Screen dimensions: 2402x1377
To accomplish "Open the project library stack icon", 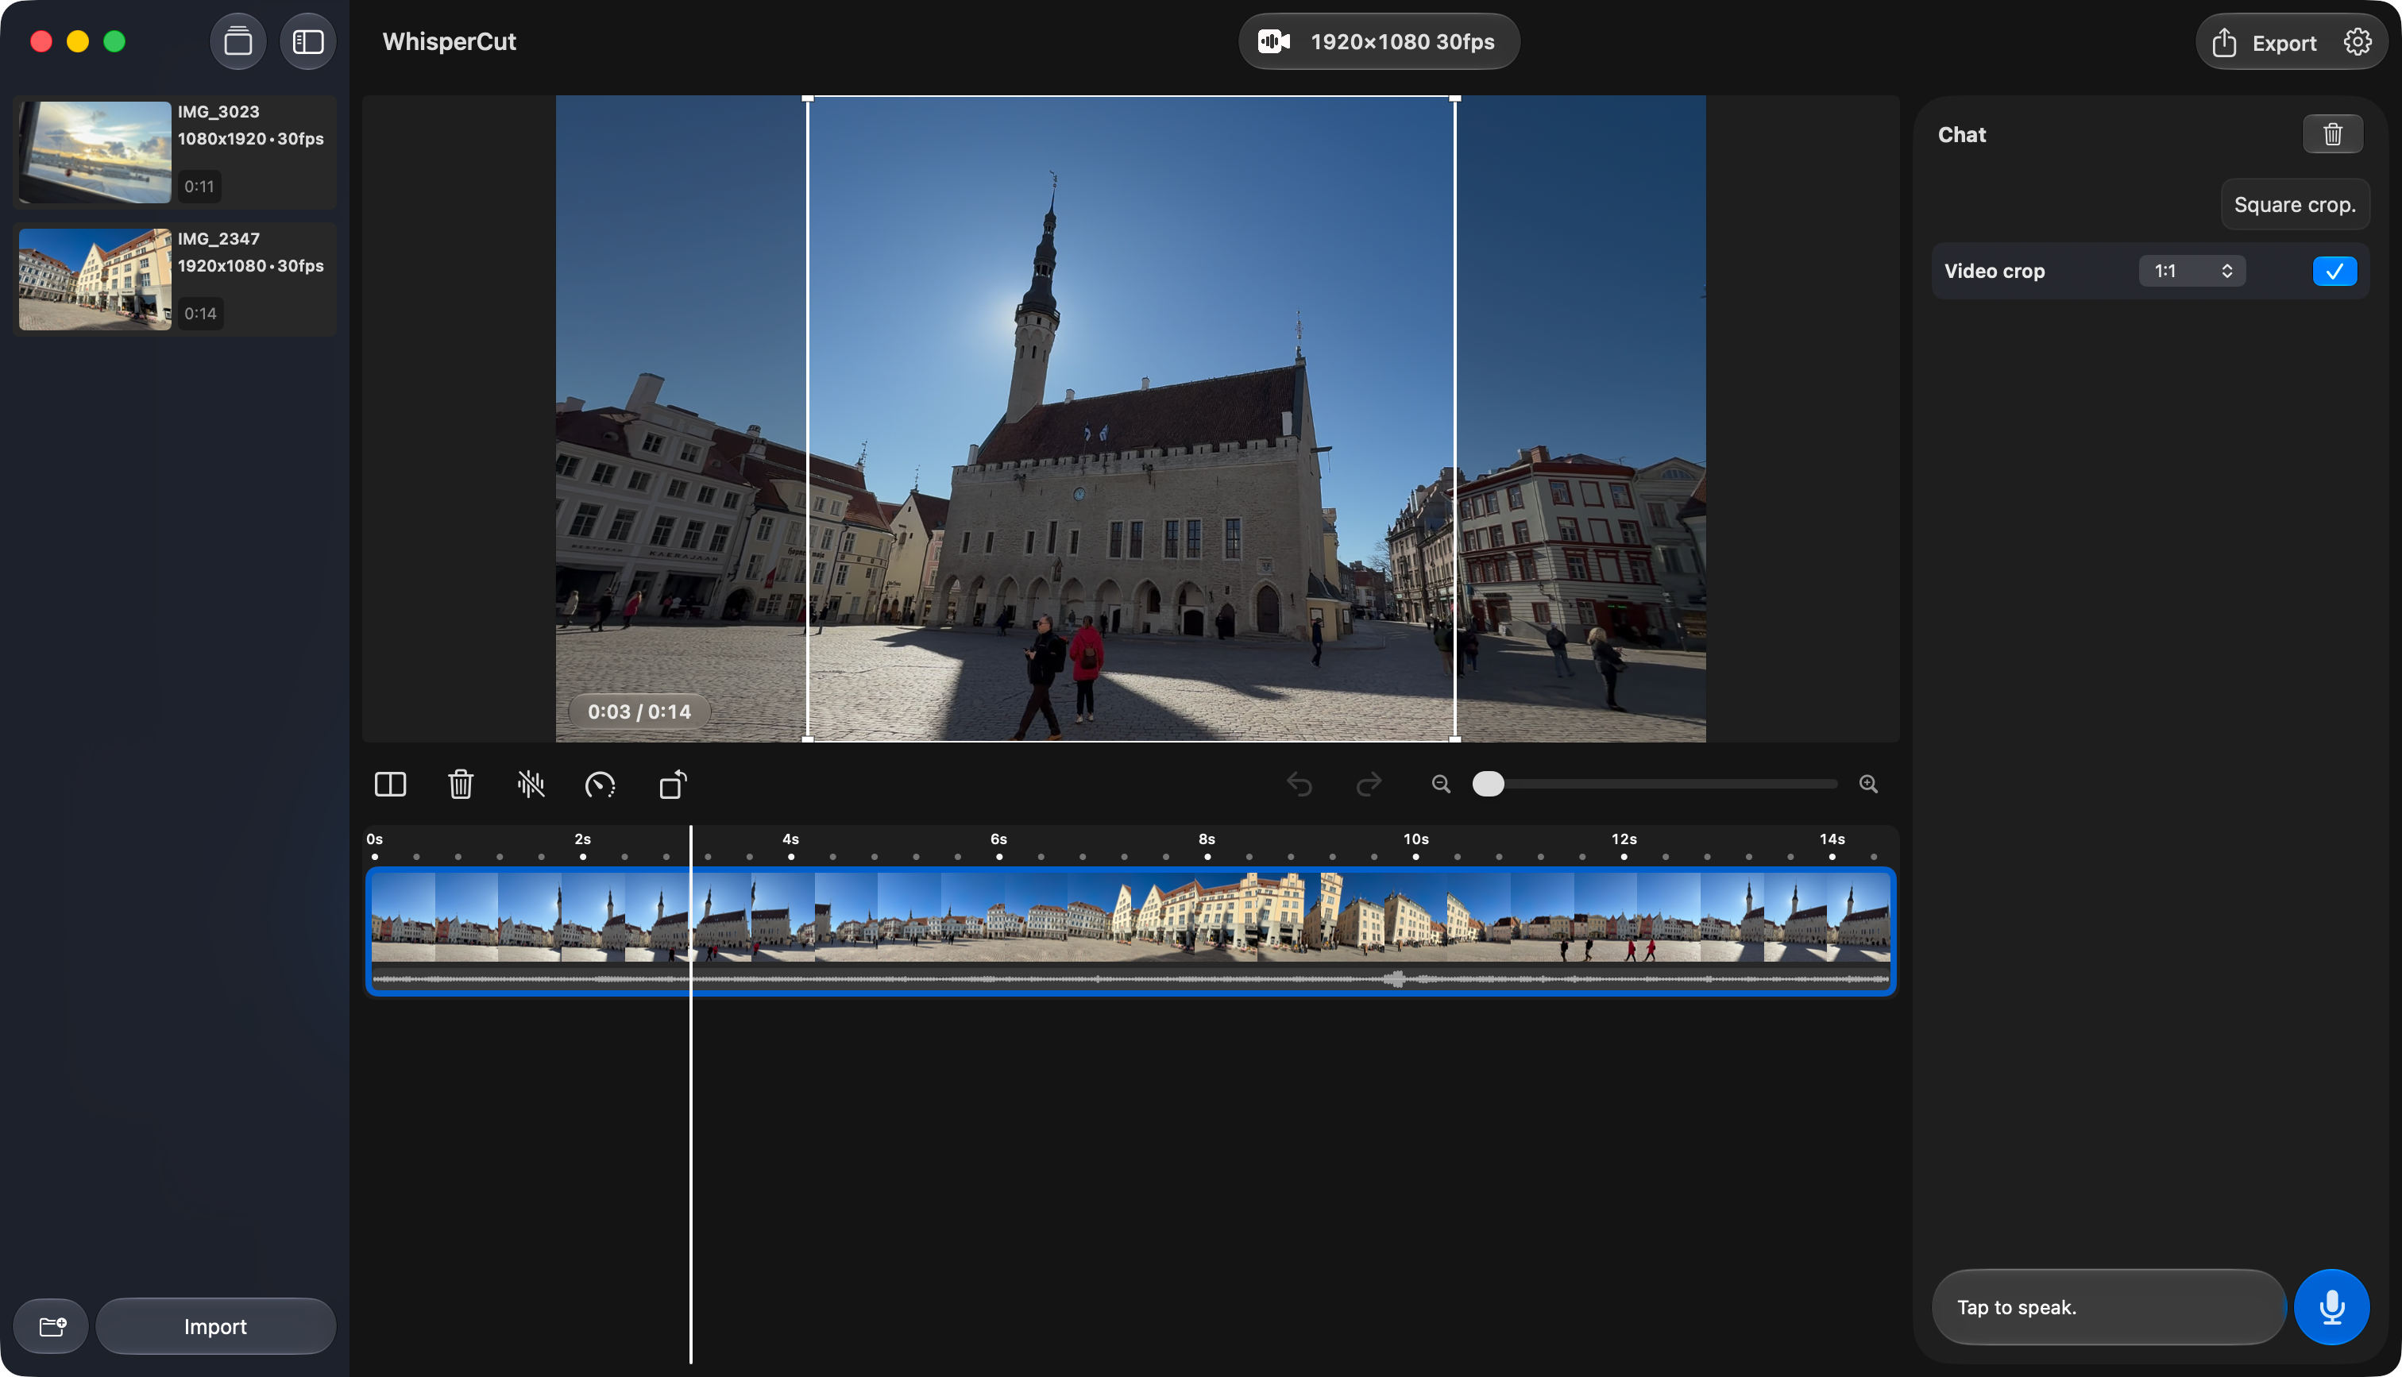I will [x=237, y=41].
